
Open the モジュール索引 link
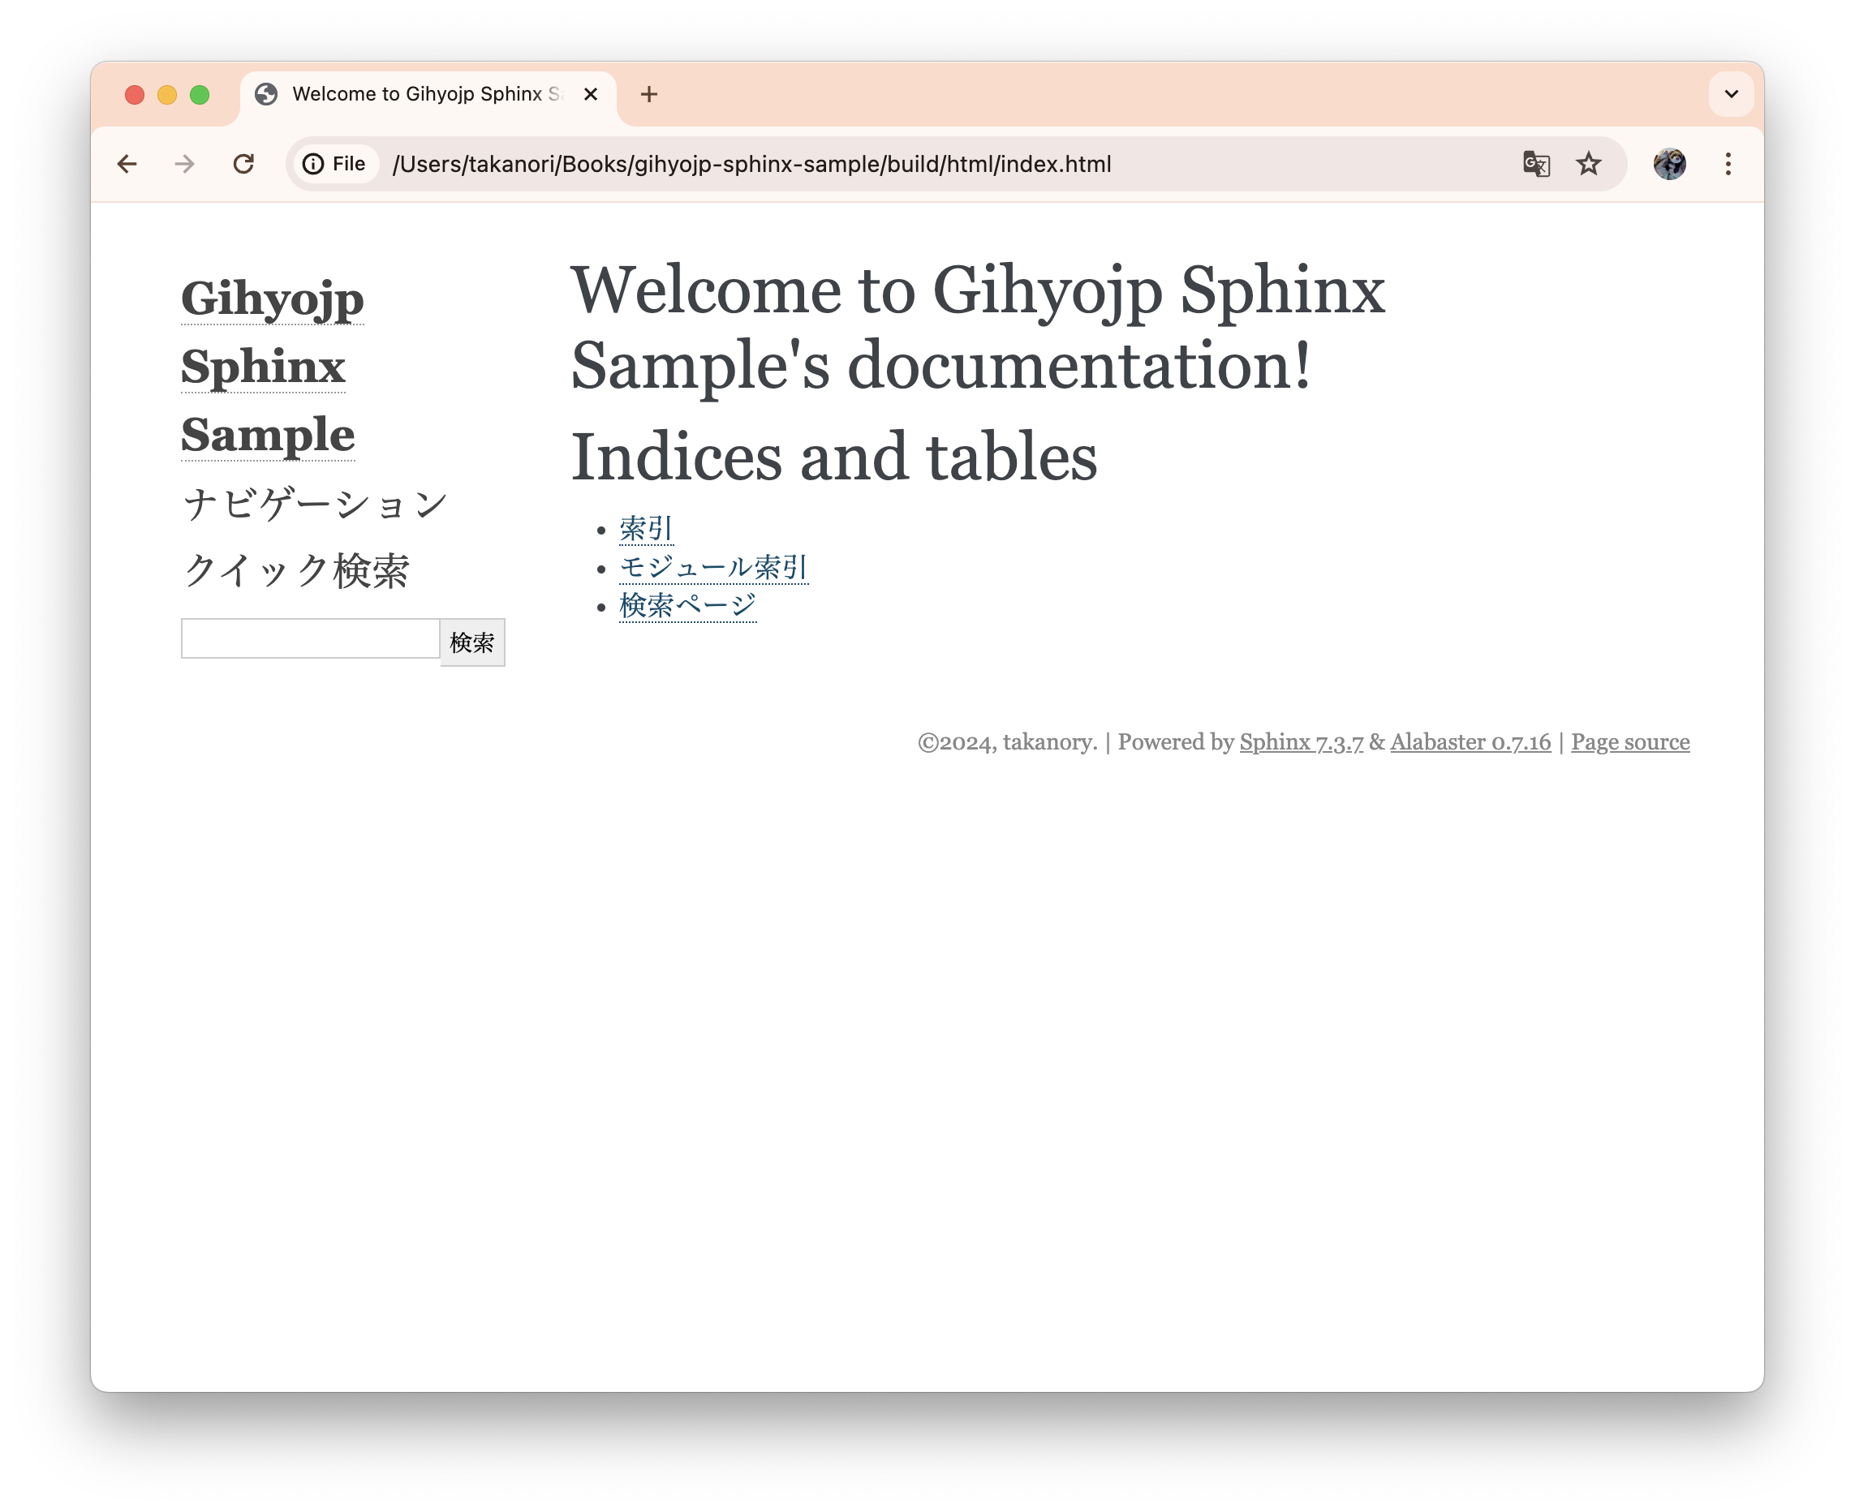point(712,567)
